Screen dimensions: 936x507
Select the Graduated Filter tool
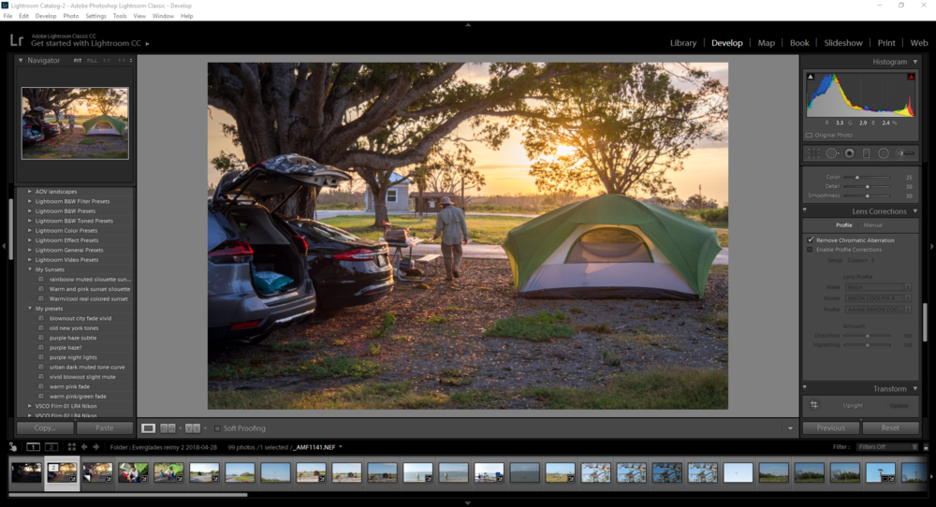866,152
